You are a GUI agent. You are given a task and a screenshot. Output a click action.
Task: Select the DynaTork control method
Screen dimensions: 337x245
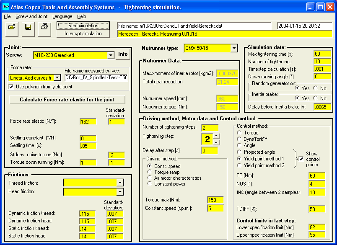click(240, 139)
